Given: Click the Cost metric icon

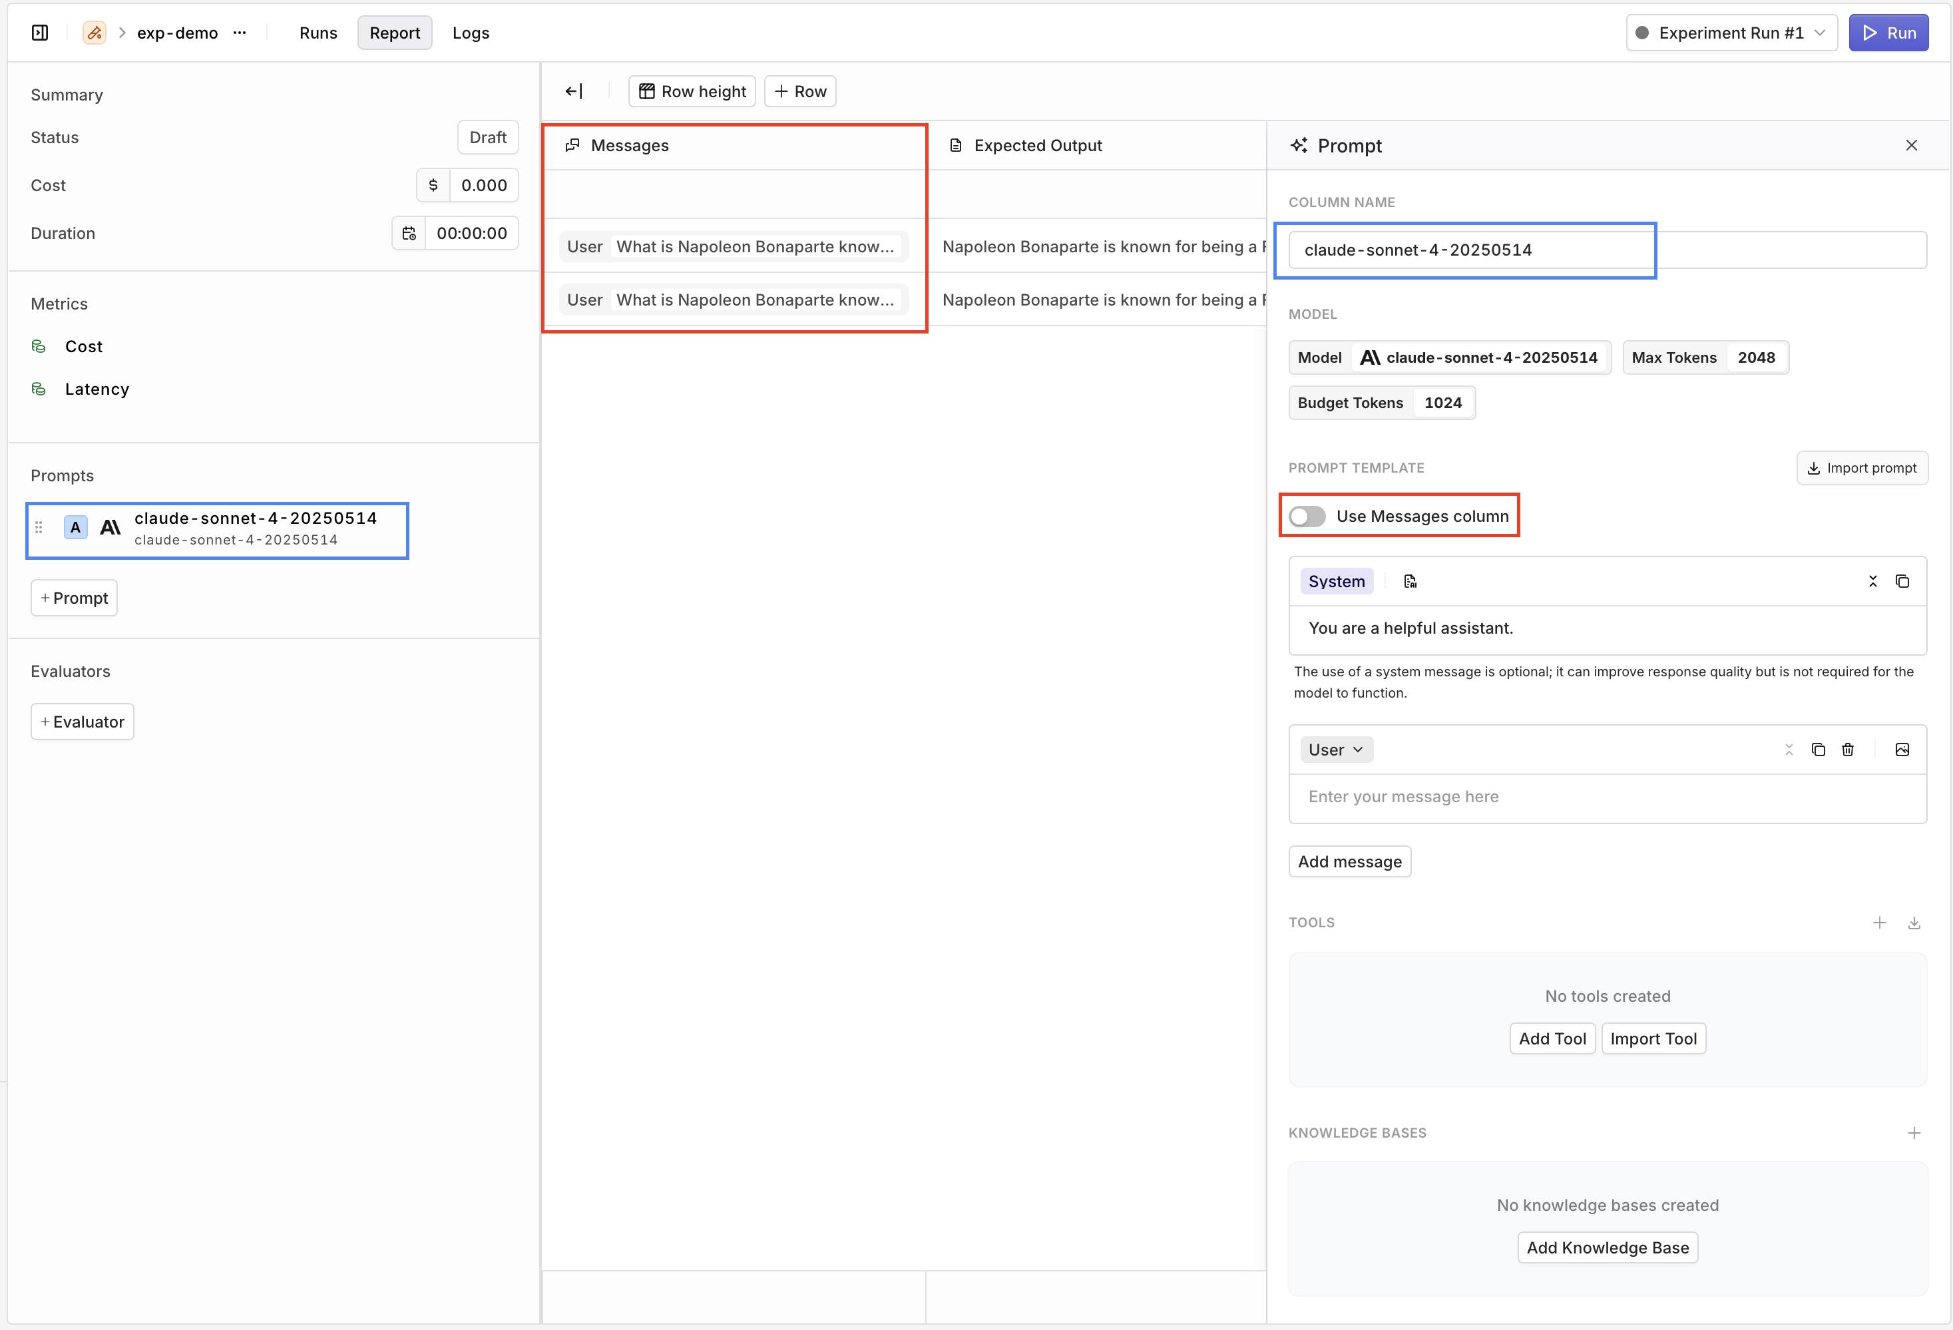Looking at the screenshot, I should 39,346.
